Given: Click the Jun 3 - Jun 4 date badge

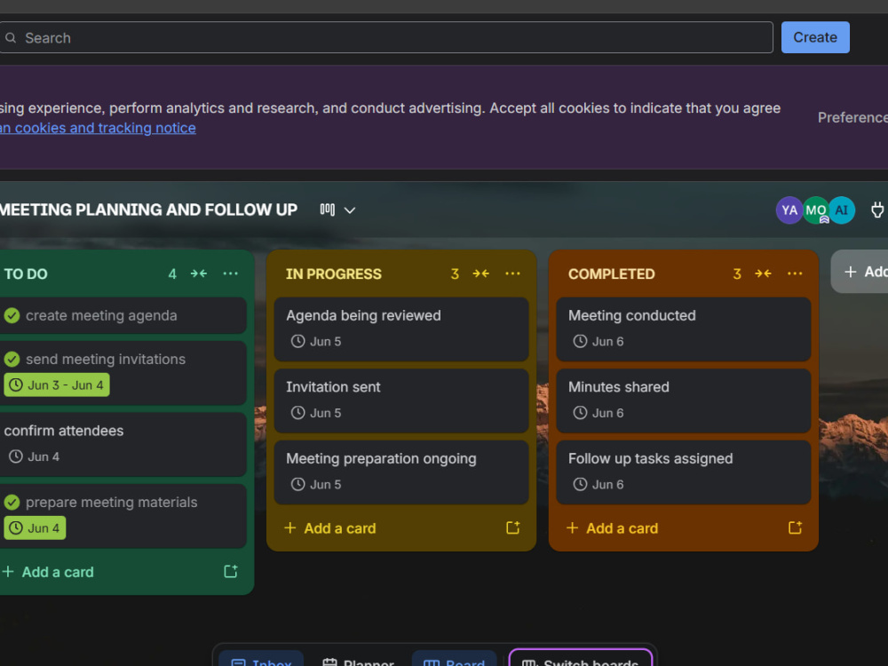Looking at the screenshot, I should pos(57,385).
